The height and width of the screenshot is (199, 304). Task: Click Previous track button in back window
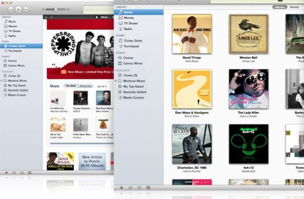11,9
